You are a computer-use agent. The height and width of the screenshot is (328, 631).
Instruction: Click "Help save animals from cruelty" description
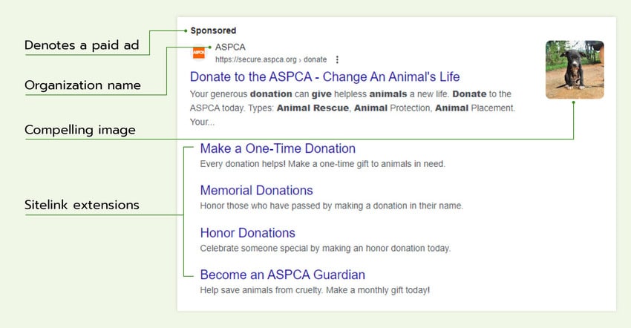tap(315, 289)
